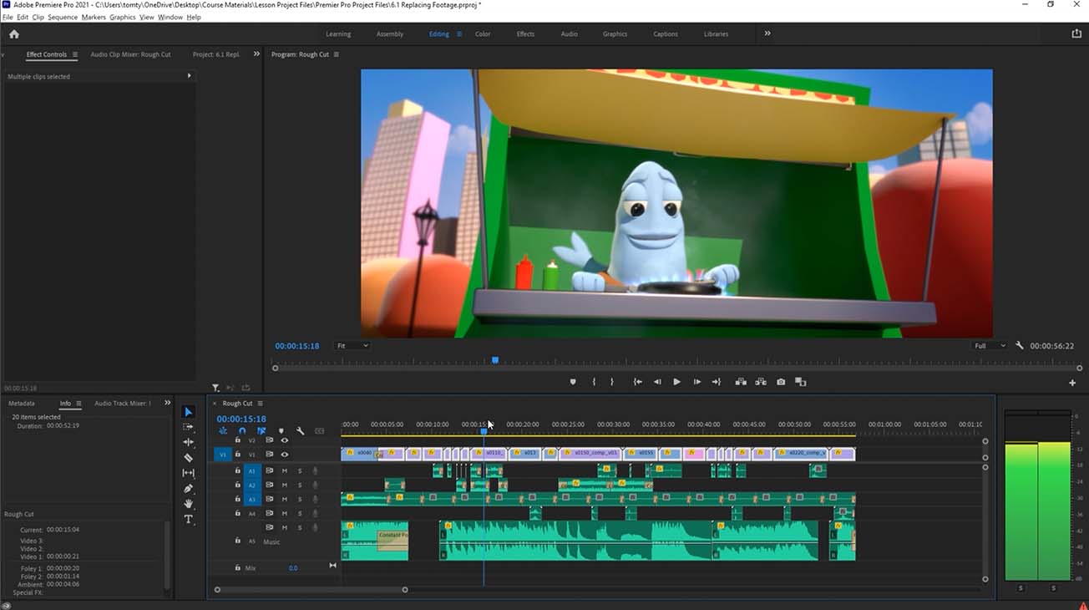This screenshot has width=1089, height=610.
Task: Select the Type tool
Action: pyautogui.click(x=188, y=520)
